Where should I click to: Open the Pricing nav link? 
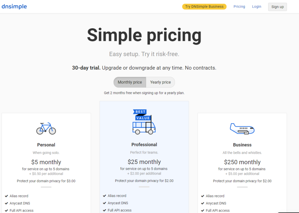click(239, 6)
